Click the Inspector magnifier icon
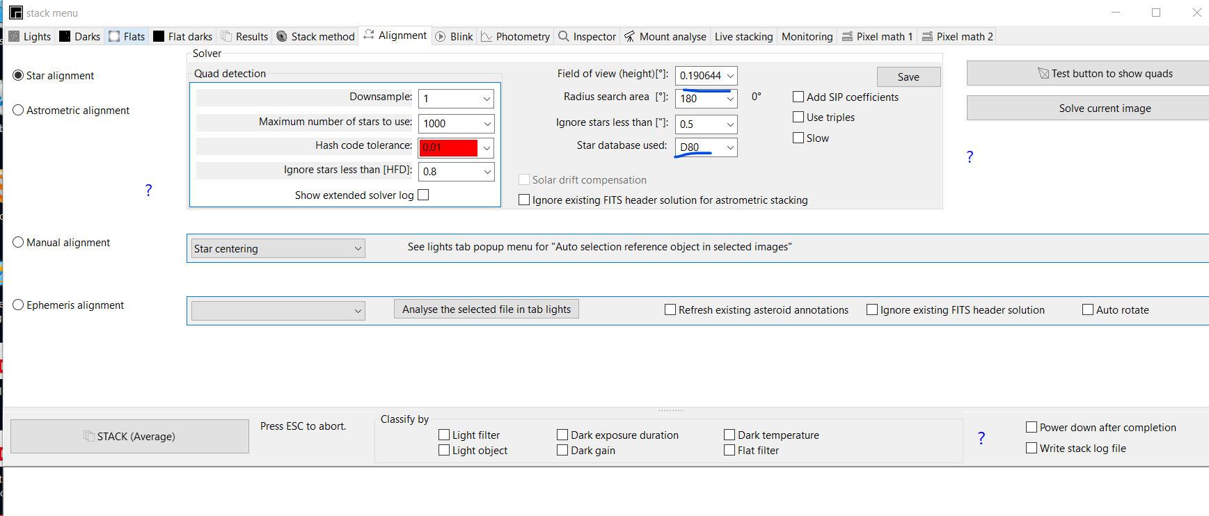The width and height of the screenshot is (1209, 516). point(564,36)
